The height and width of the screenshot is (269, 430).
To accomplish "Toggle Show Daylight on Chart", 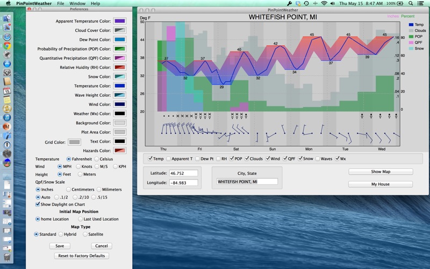I will 38,204.
